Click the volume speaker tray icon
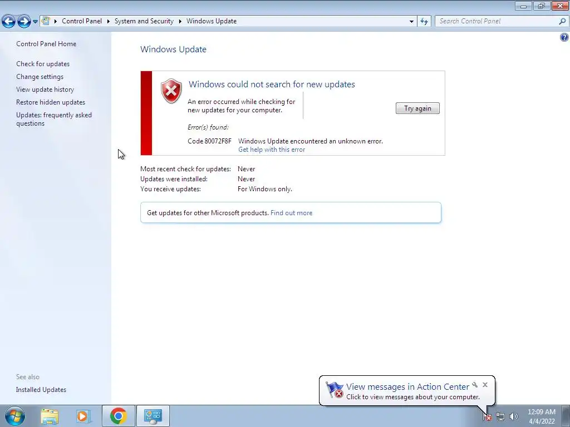Viewport: 570px width, 427px height. pos(513,416)
